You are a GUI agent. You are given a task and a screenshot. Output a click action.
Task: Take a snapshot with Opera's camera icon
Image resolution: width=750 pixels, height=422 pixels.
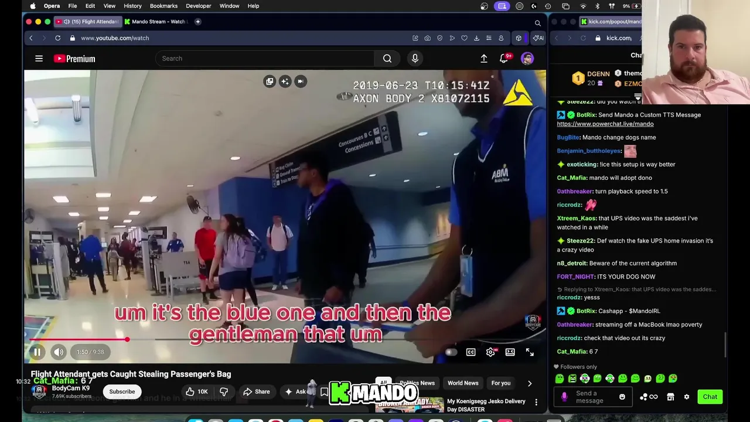pyautogui.click(x=427, y=38)
